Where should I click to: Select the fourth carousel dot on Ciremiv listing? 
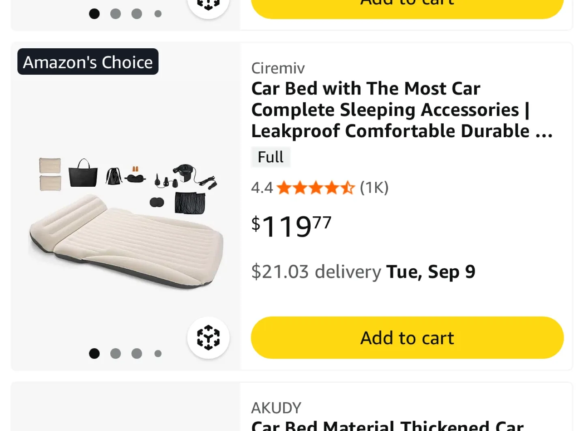pyautogui.click(x=158, y=353)
